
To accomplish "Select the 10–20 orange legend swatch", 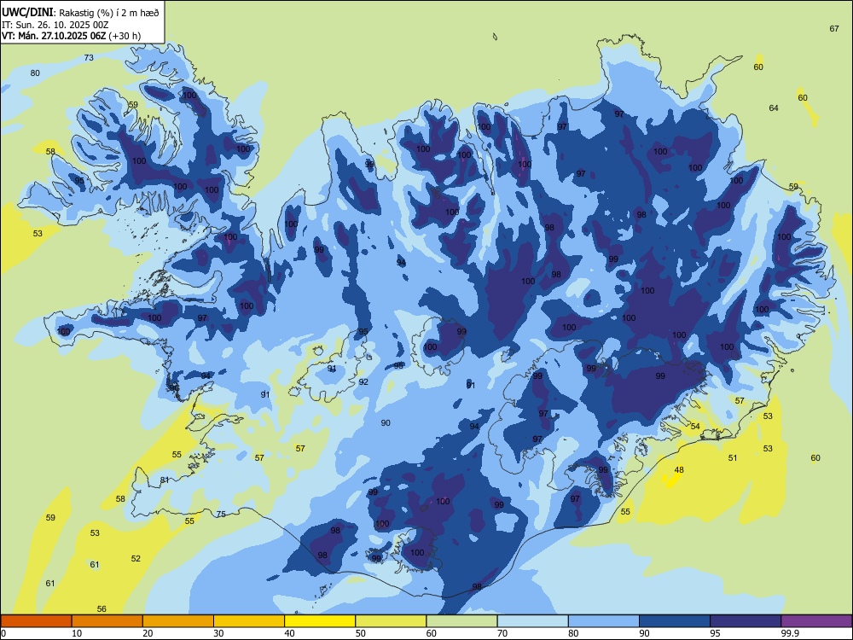I will (x=107, y=621).
